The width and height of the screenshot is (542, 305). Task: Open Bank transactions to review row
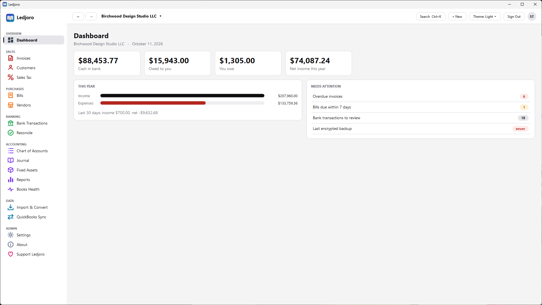(421, 118)
